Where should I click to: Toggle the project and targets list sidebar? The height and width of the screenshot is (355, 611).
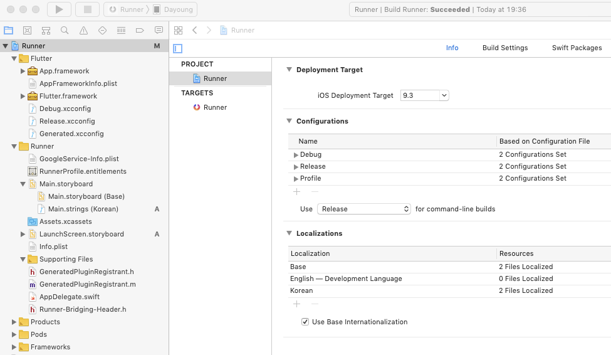point(178,48)
